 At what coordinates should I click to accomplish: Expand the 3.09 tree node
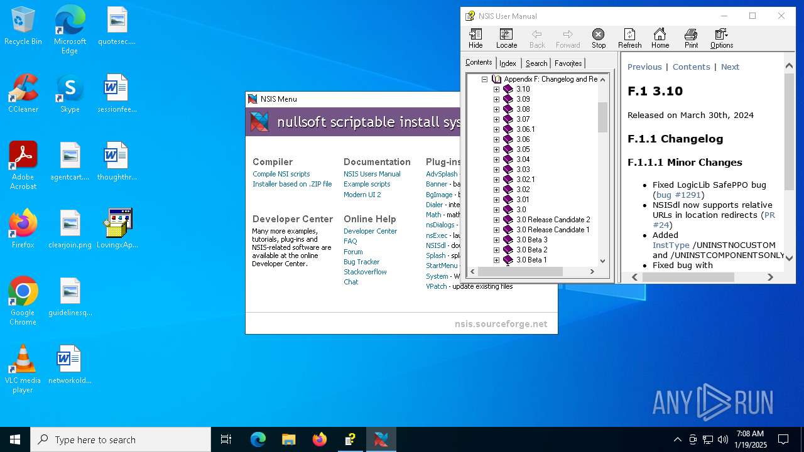(496, 99)
